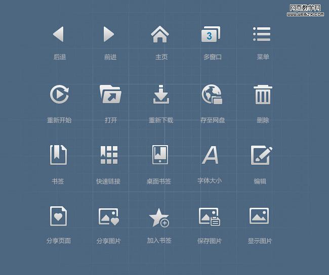Open the quick links grid icon (快速链接)
Screen dimensions: 329x275
coord(109,155)
